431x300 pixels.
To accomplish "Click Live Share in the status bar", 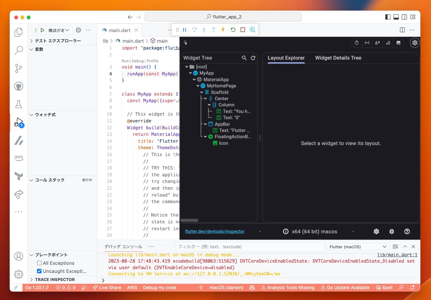I will pyautogui.click(x=107, y=288).
